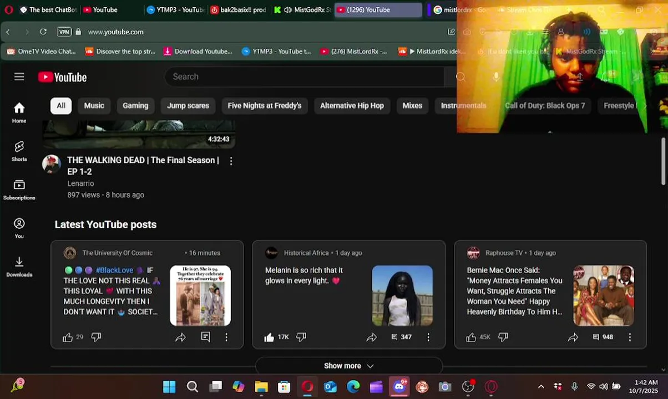The image size is (668, 399).
Task: Share the Raphouse TV post
Action: 573,337
